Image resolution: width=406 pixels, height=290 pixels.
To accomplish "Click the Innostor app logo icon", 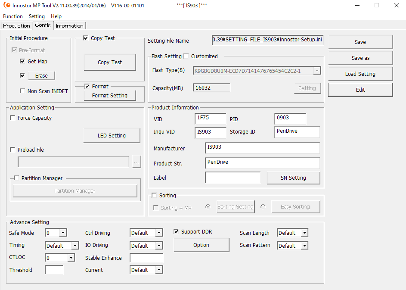I will (6, 5).
